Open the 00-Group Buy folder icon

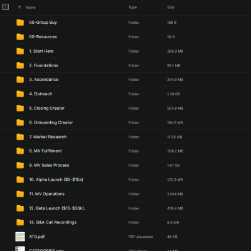point(20,23)
